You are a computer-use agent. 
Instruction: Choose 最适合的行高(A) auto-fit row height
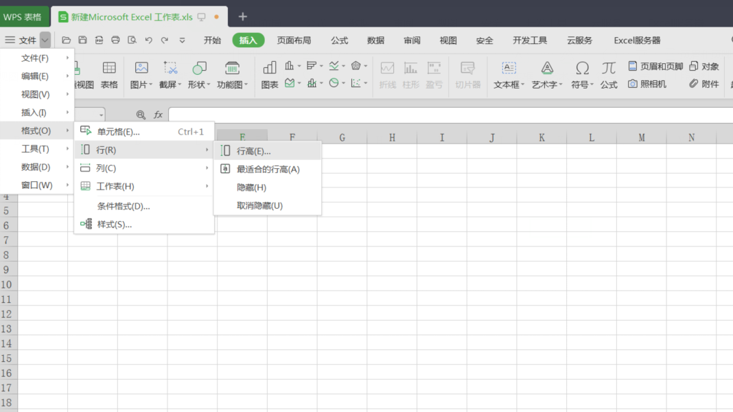[x=268, y=170]
